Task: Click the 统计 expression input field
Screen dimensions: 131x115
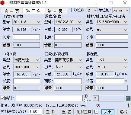Action: pos(49,98)
